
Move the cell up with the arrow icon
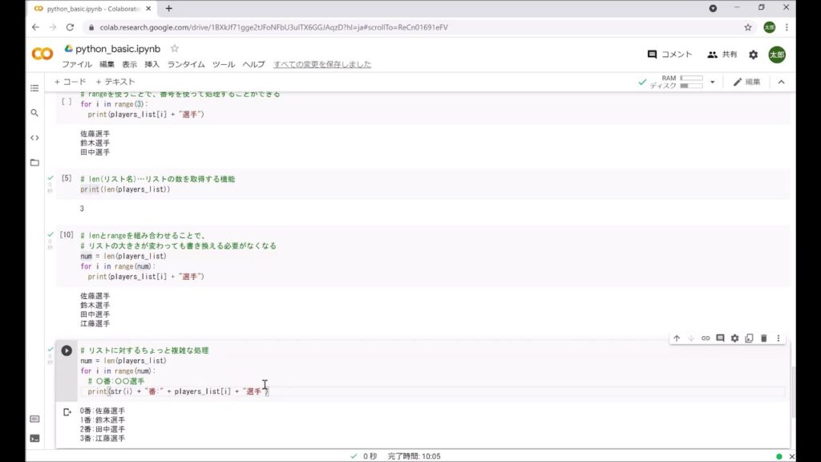tap(677, 338)
